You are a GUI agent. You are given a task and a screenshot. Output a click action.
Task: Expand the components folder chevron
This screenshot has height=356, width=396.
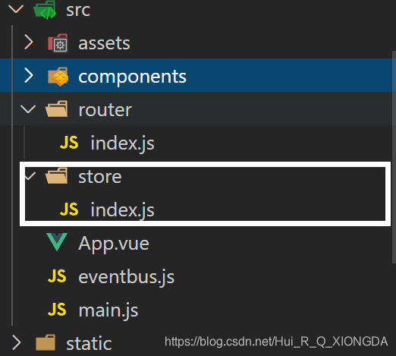(29, 75)
